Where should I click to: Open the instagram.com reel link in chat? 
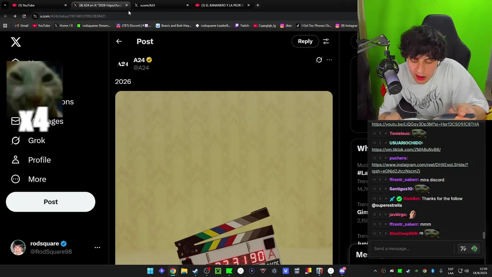point(420,168)
